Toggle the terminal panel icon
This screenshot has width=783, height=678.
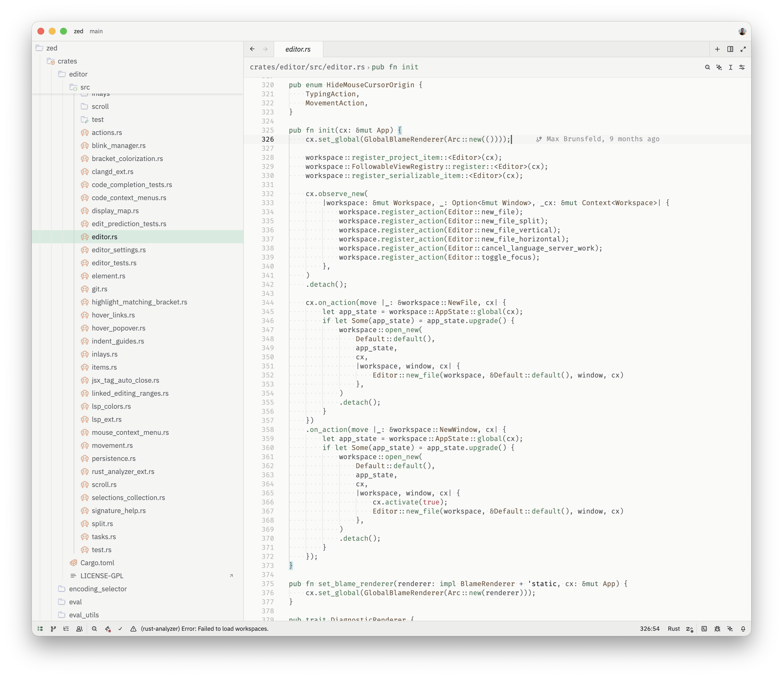[x=704, y=628]
